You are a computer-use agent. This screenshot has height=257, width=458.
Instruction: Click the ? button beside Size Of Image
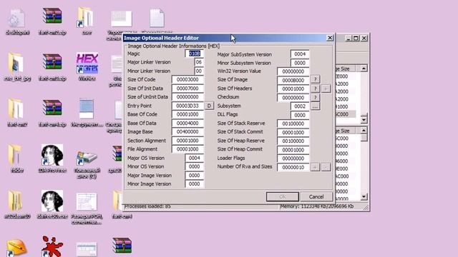click(x=315, y=79)
